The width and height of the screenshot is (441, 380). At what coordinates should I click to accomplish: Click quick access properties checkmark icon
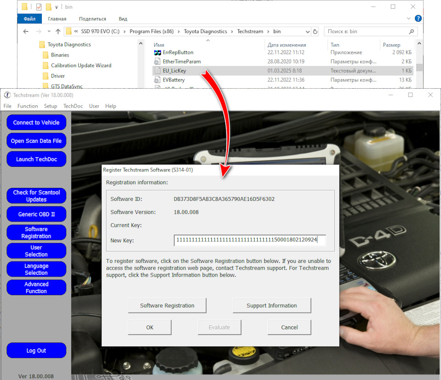tap(39, 7)
